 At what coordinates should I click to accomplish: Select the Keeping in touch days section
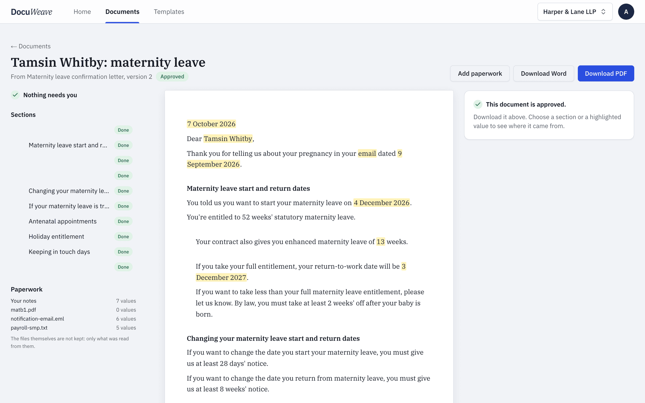[59, 252]
